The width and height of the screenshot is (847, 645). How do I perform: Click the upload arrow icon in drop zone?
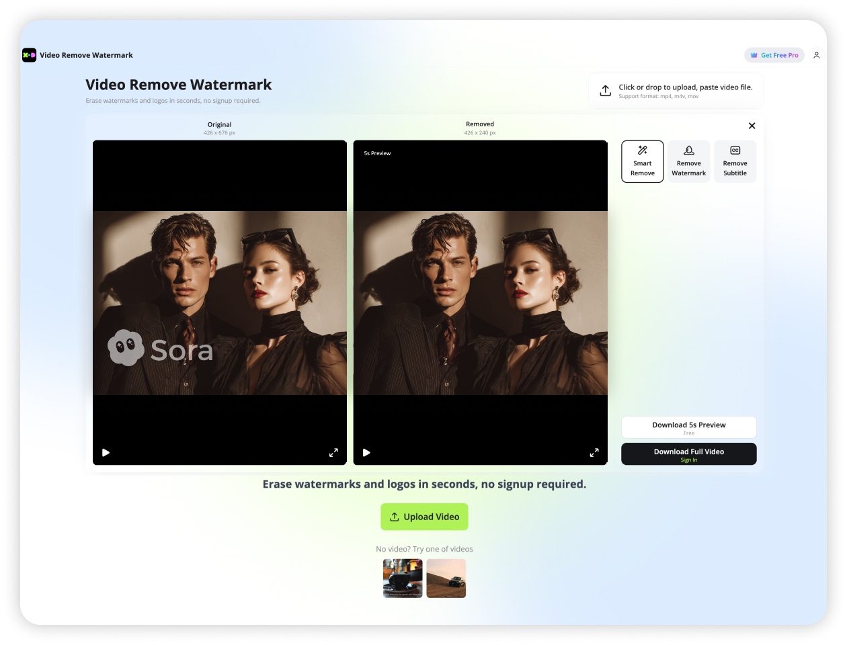(x=605, y=91)
